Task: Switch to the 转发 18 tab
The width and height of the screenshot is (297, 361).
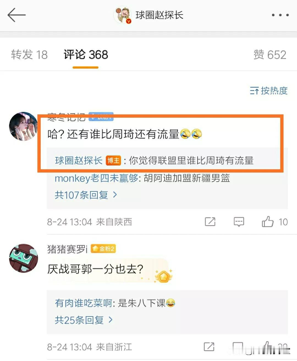Action: pyautogui.click(x=29, y=55)
